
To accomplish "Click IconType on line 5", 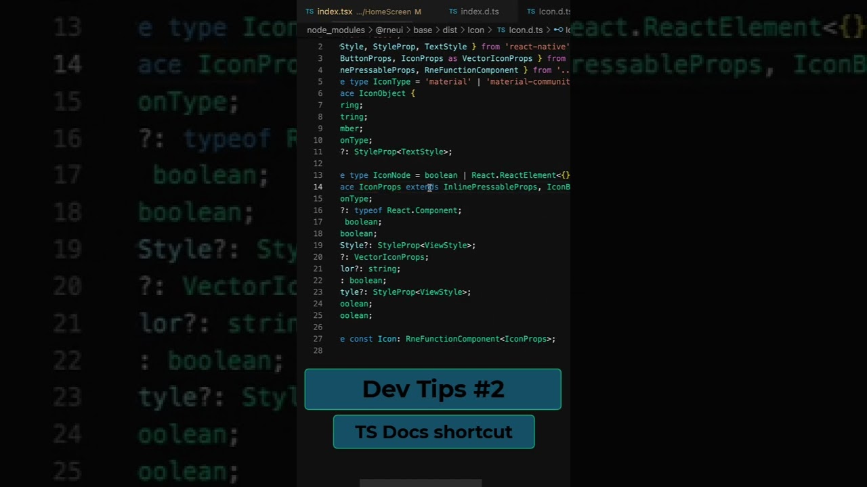I will (x=392, y=82).
